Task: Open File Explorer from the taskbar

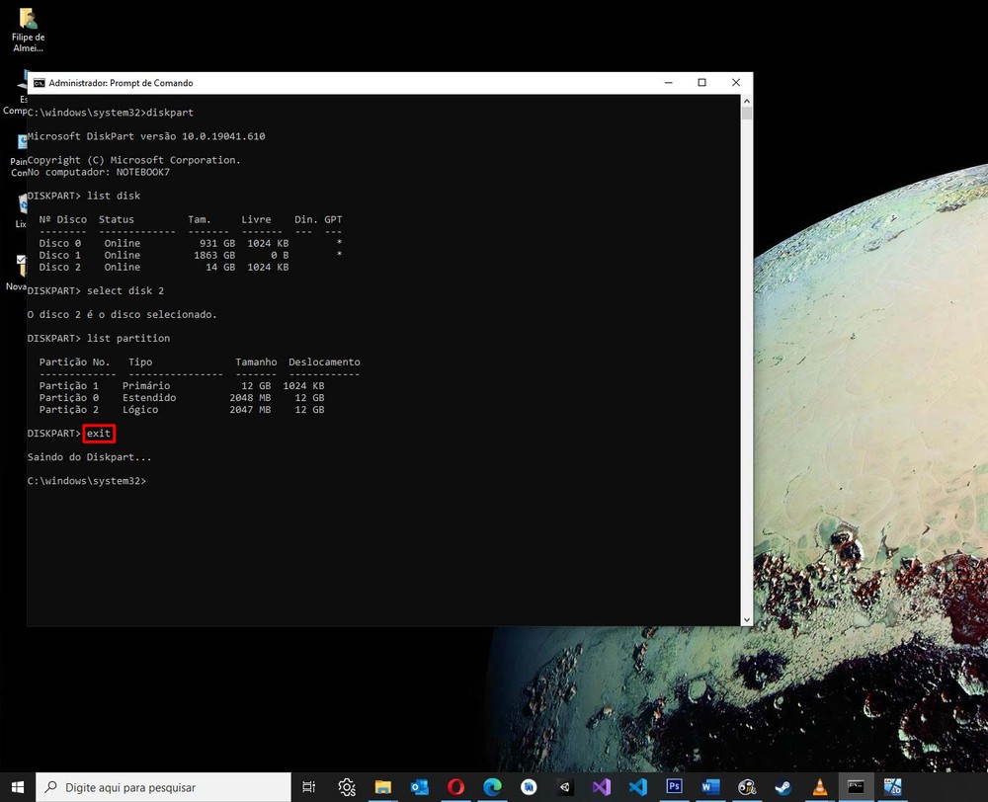Action: (383, 787)
